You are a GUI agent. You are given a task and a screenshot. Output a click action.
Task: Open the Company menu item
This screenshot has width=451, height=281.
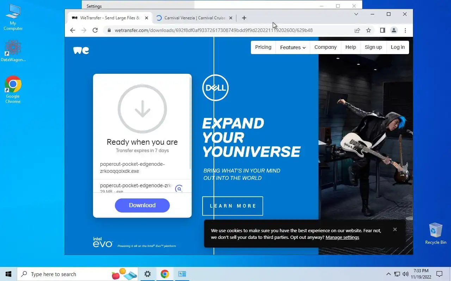(326, 47)
